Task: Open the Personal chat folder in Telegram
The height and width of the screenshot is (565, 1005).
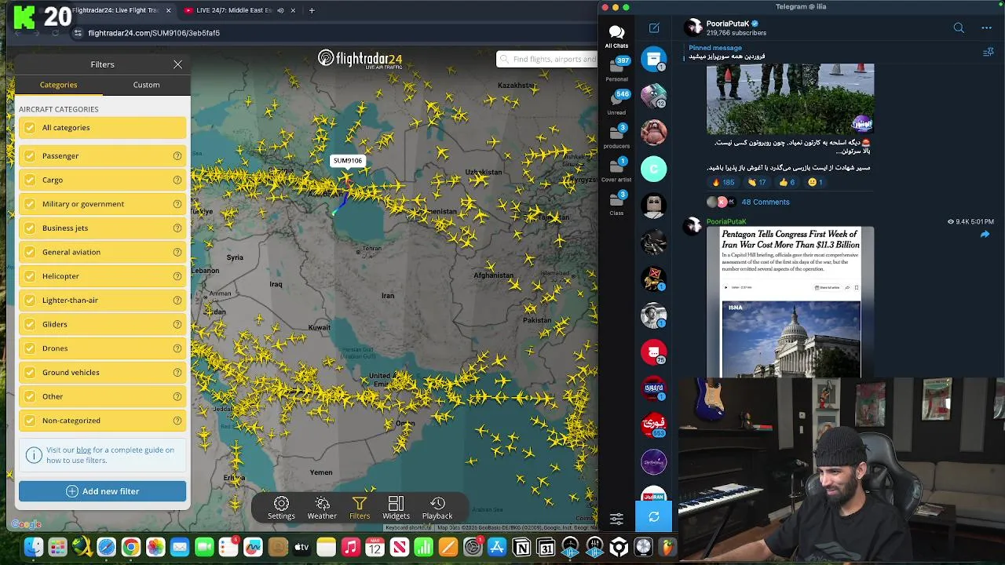Action: coord(616,69)
